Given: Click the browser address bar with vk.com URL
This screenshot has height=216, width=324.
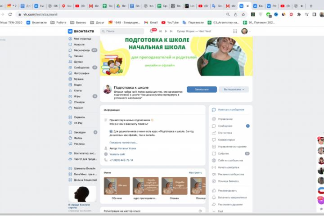Looking at the screenshot, I should click(122, 14).
